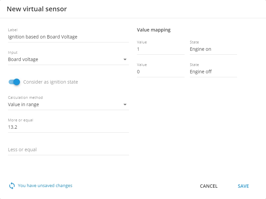Focus the Label text field
This screenshot has width=266, height=199.
pyautogui.click(x=68, y=37)
